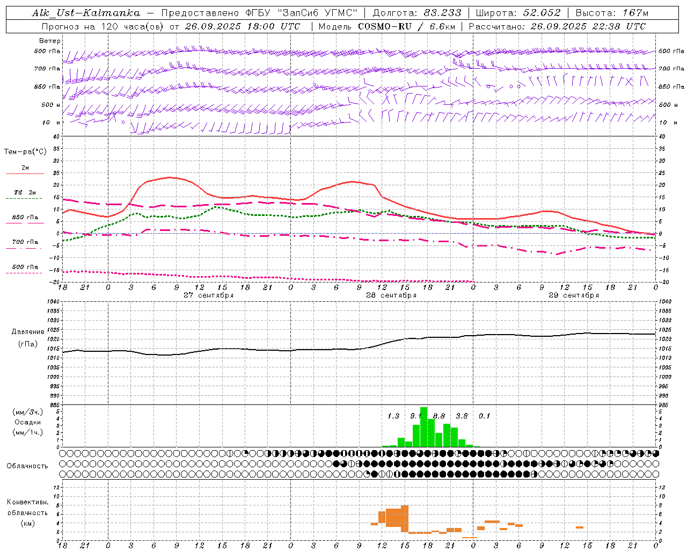Select the (км) convective height unit label
Viewport: 687px width, 550px height.
[28, 523]
